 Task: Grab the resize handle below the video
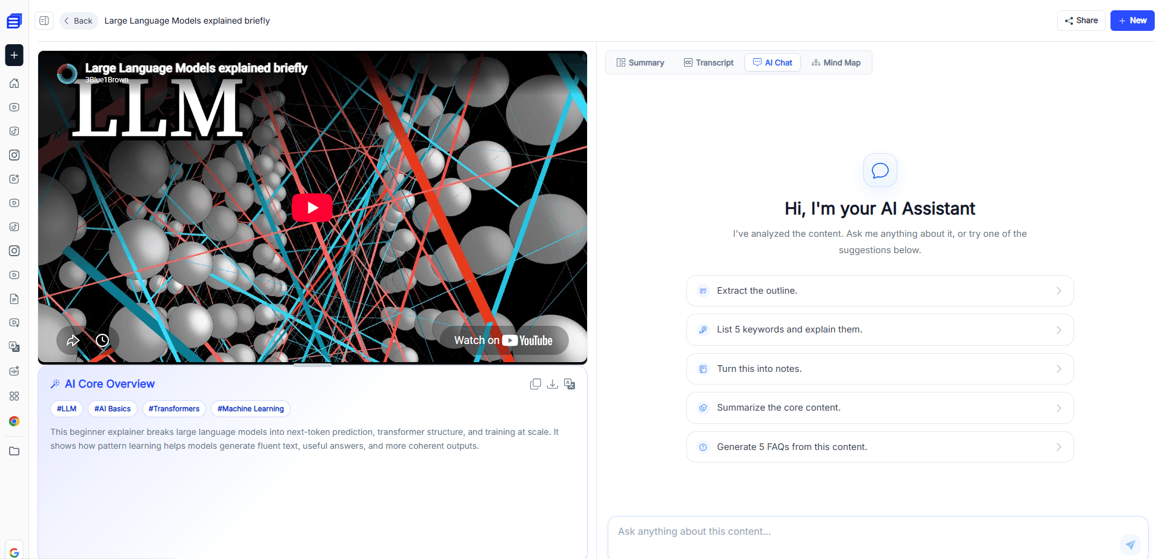tap(313, 365)
